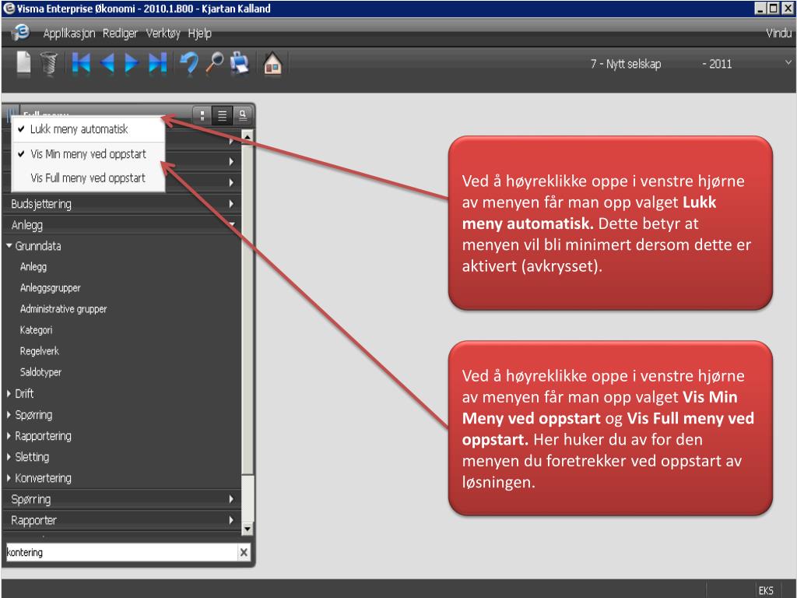
Task: Expand the Spørring tree node under Anlegg
Action: [x=9, y=415]
